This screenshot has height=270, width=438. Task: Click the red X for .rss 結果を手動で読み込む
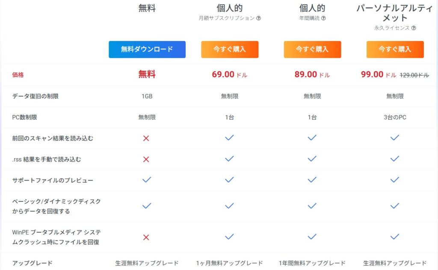146,159
